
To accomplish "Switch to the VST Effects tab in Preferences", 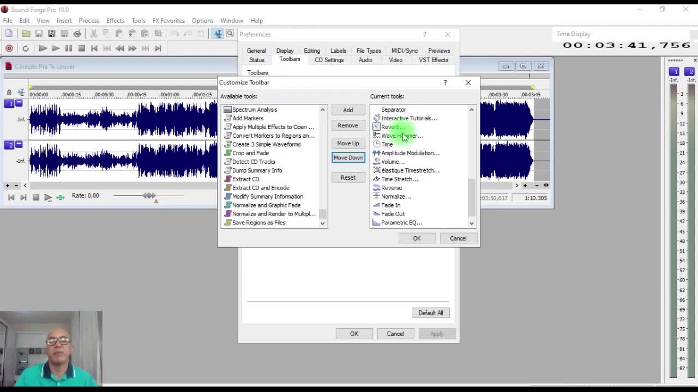I will click(434, 60).
